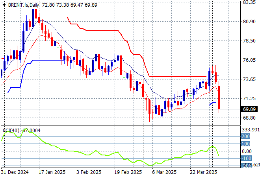Image resolution: width=260 pixels, height=177 pixels.
Task: Click the flat blue support line near 76.05
Action: [49, 60]
